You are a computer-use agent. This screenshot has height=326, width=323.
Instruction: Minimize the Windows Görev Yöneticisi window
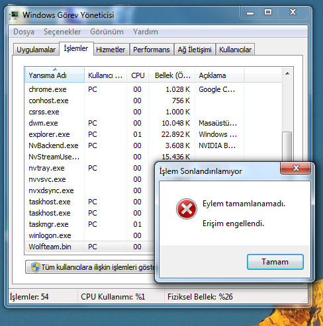pos(250,13)
